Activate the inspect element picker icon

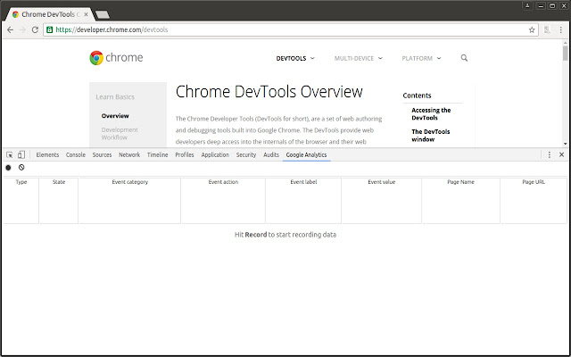10,154
